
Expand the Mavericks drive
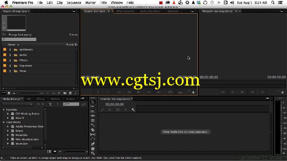[x=8, y=135]
